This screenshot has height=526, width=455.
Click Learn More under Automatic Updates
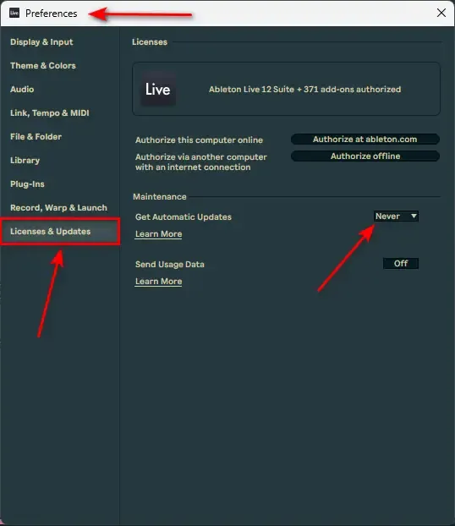[158, 234]
